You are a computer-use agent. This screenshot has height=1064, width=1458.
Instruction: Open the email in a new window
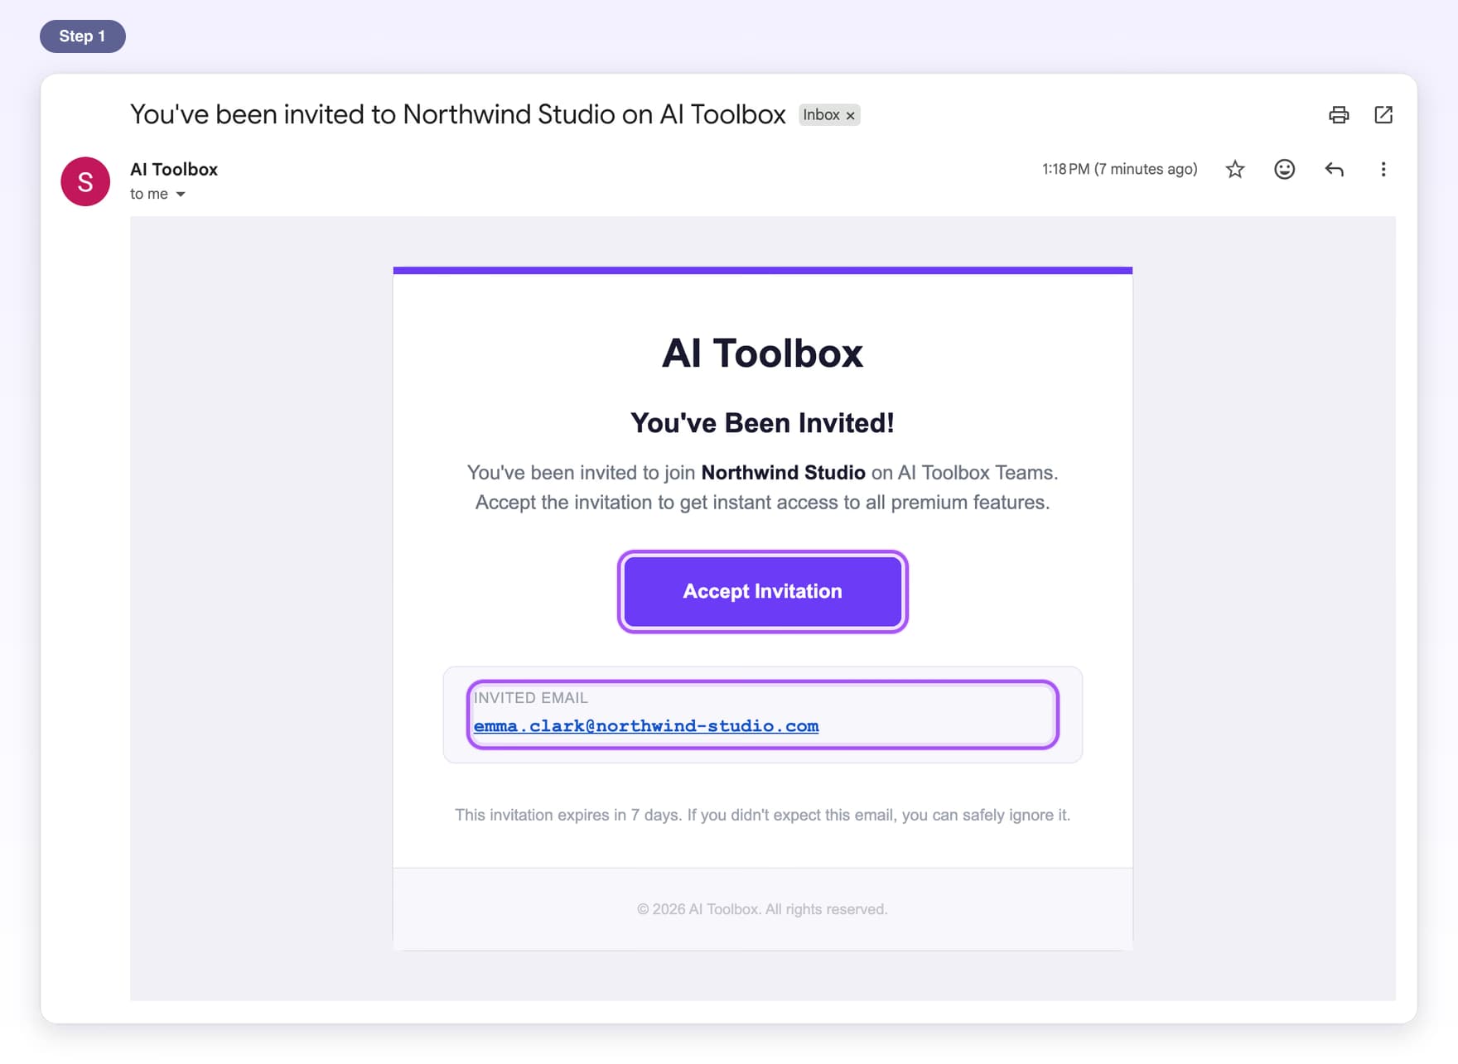click(x=1383, y=114)
